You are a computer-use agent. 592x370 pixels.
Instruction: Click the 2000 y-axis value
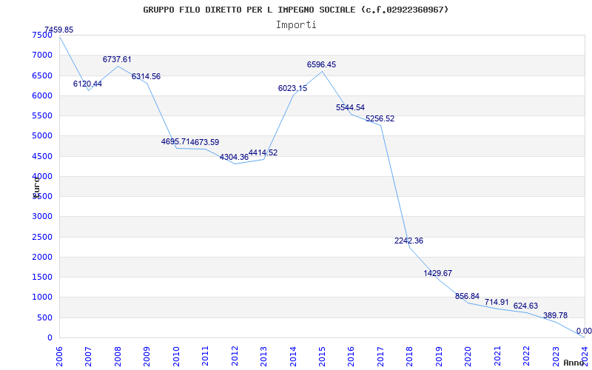coord(42,257)
